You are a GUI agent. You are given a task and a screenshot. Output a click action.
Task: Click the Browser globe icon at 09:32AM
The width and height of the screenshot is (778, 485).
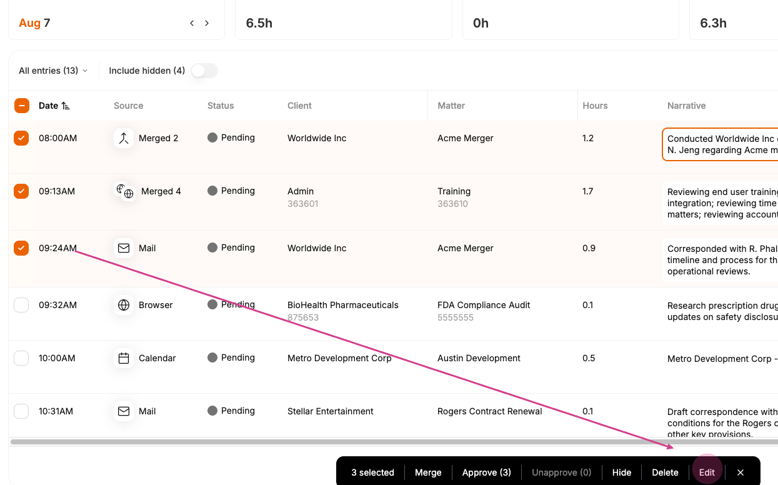click(124, 305)
